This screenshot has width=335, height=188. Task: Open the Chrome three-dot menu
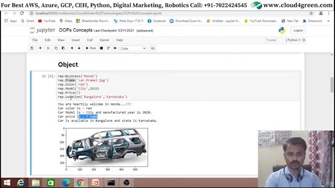tap(329, 13)
